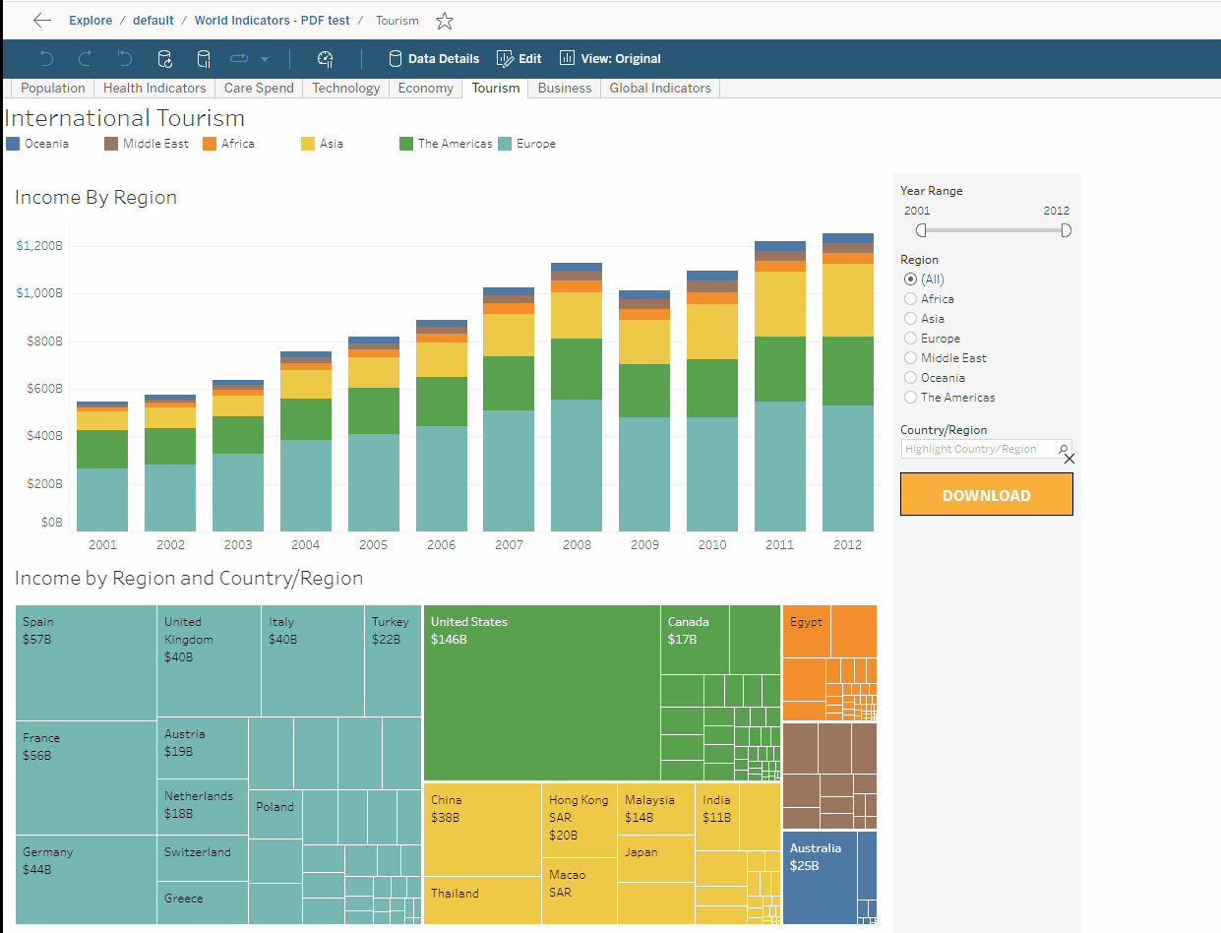Select the Revert icon

124,59
